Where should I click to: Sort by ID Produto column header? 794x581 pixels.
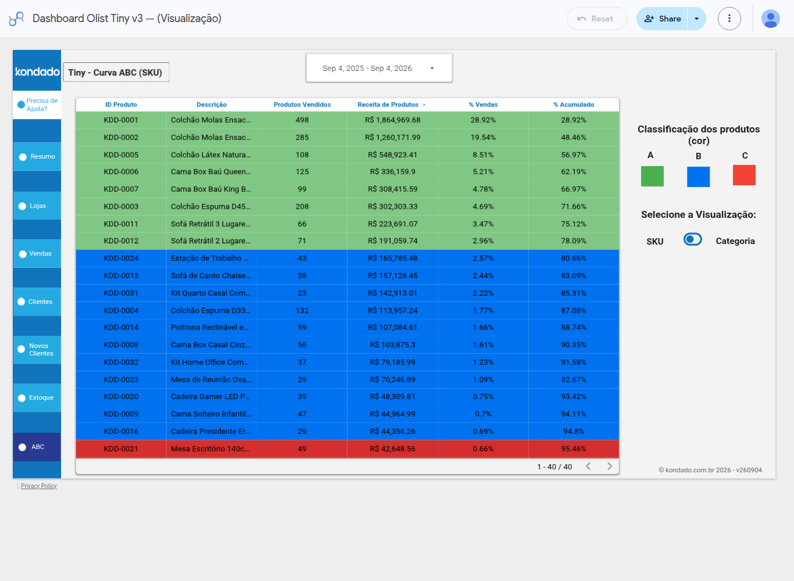click(121, 105)
